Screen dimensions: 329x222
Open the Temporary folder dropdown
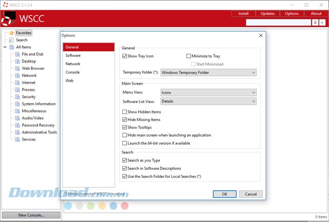(208, 73)
